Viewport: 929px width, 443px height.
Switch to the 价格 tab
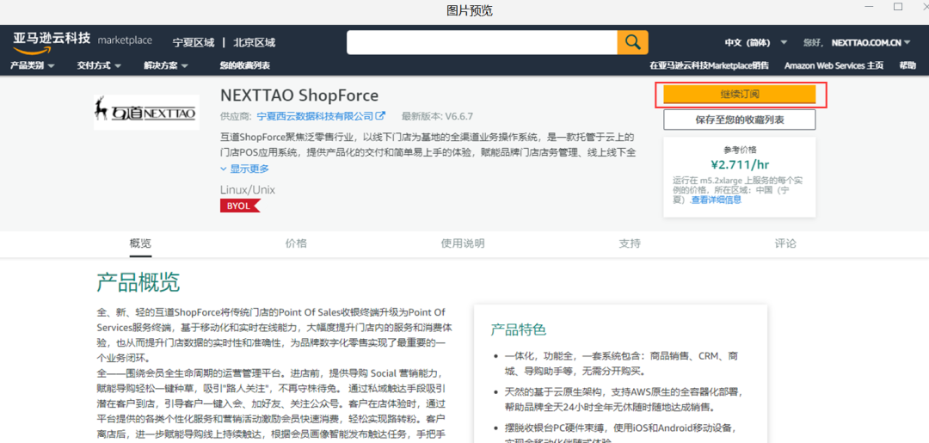point(296,243)
